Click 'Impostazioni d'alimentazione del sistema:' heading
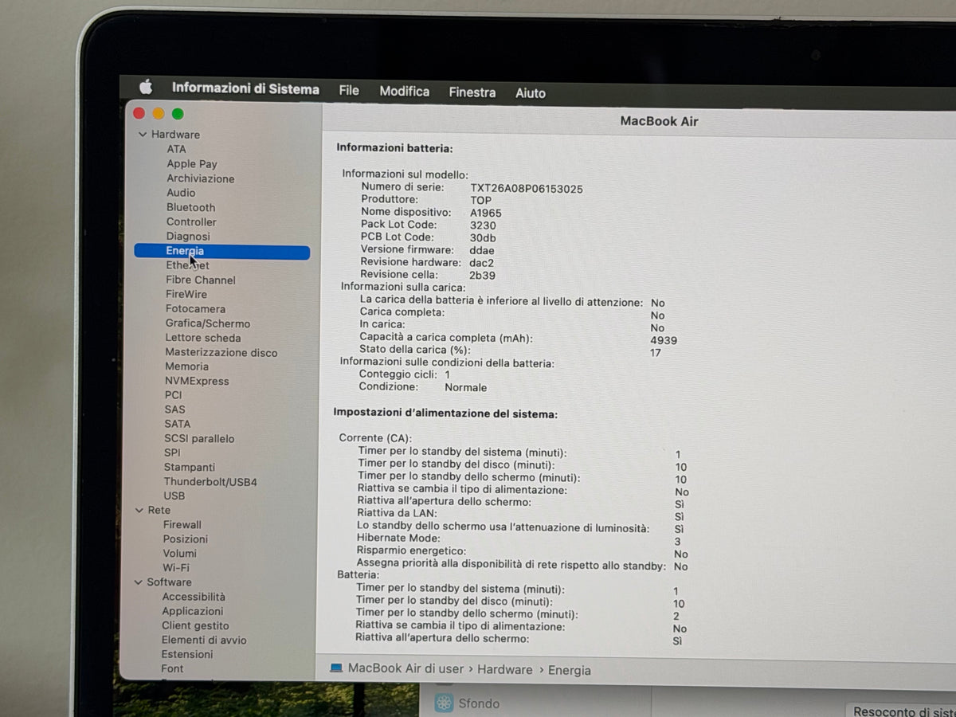Screen dimensions: 956x717 tap(445, 413)
